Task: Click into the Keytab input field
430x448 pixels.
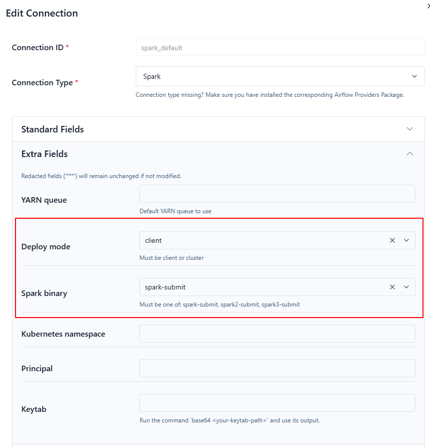Action: click(x=277, y=403)
